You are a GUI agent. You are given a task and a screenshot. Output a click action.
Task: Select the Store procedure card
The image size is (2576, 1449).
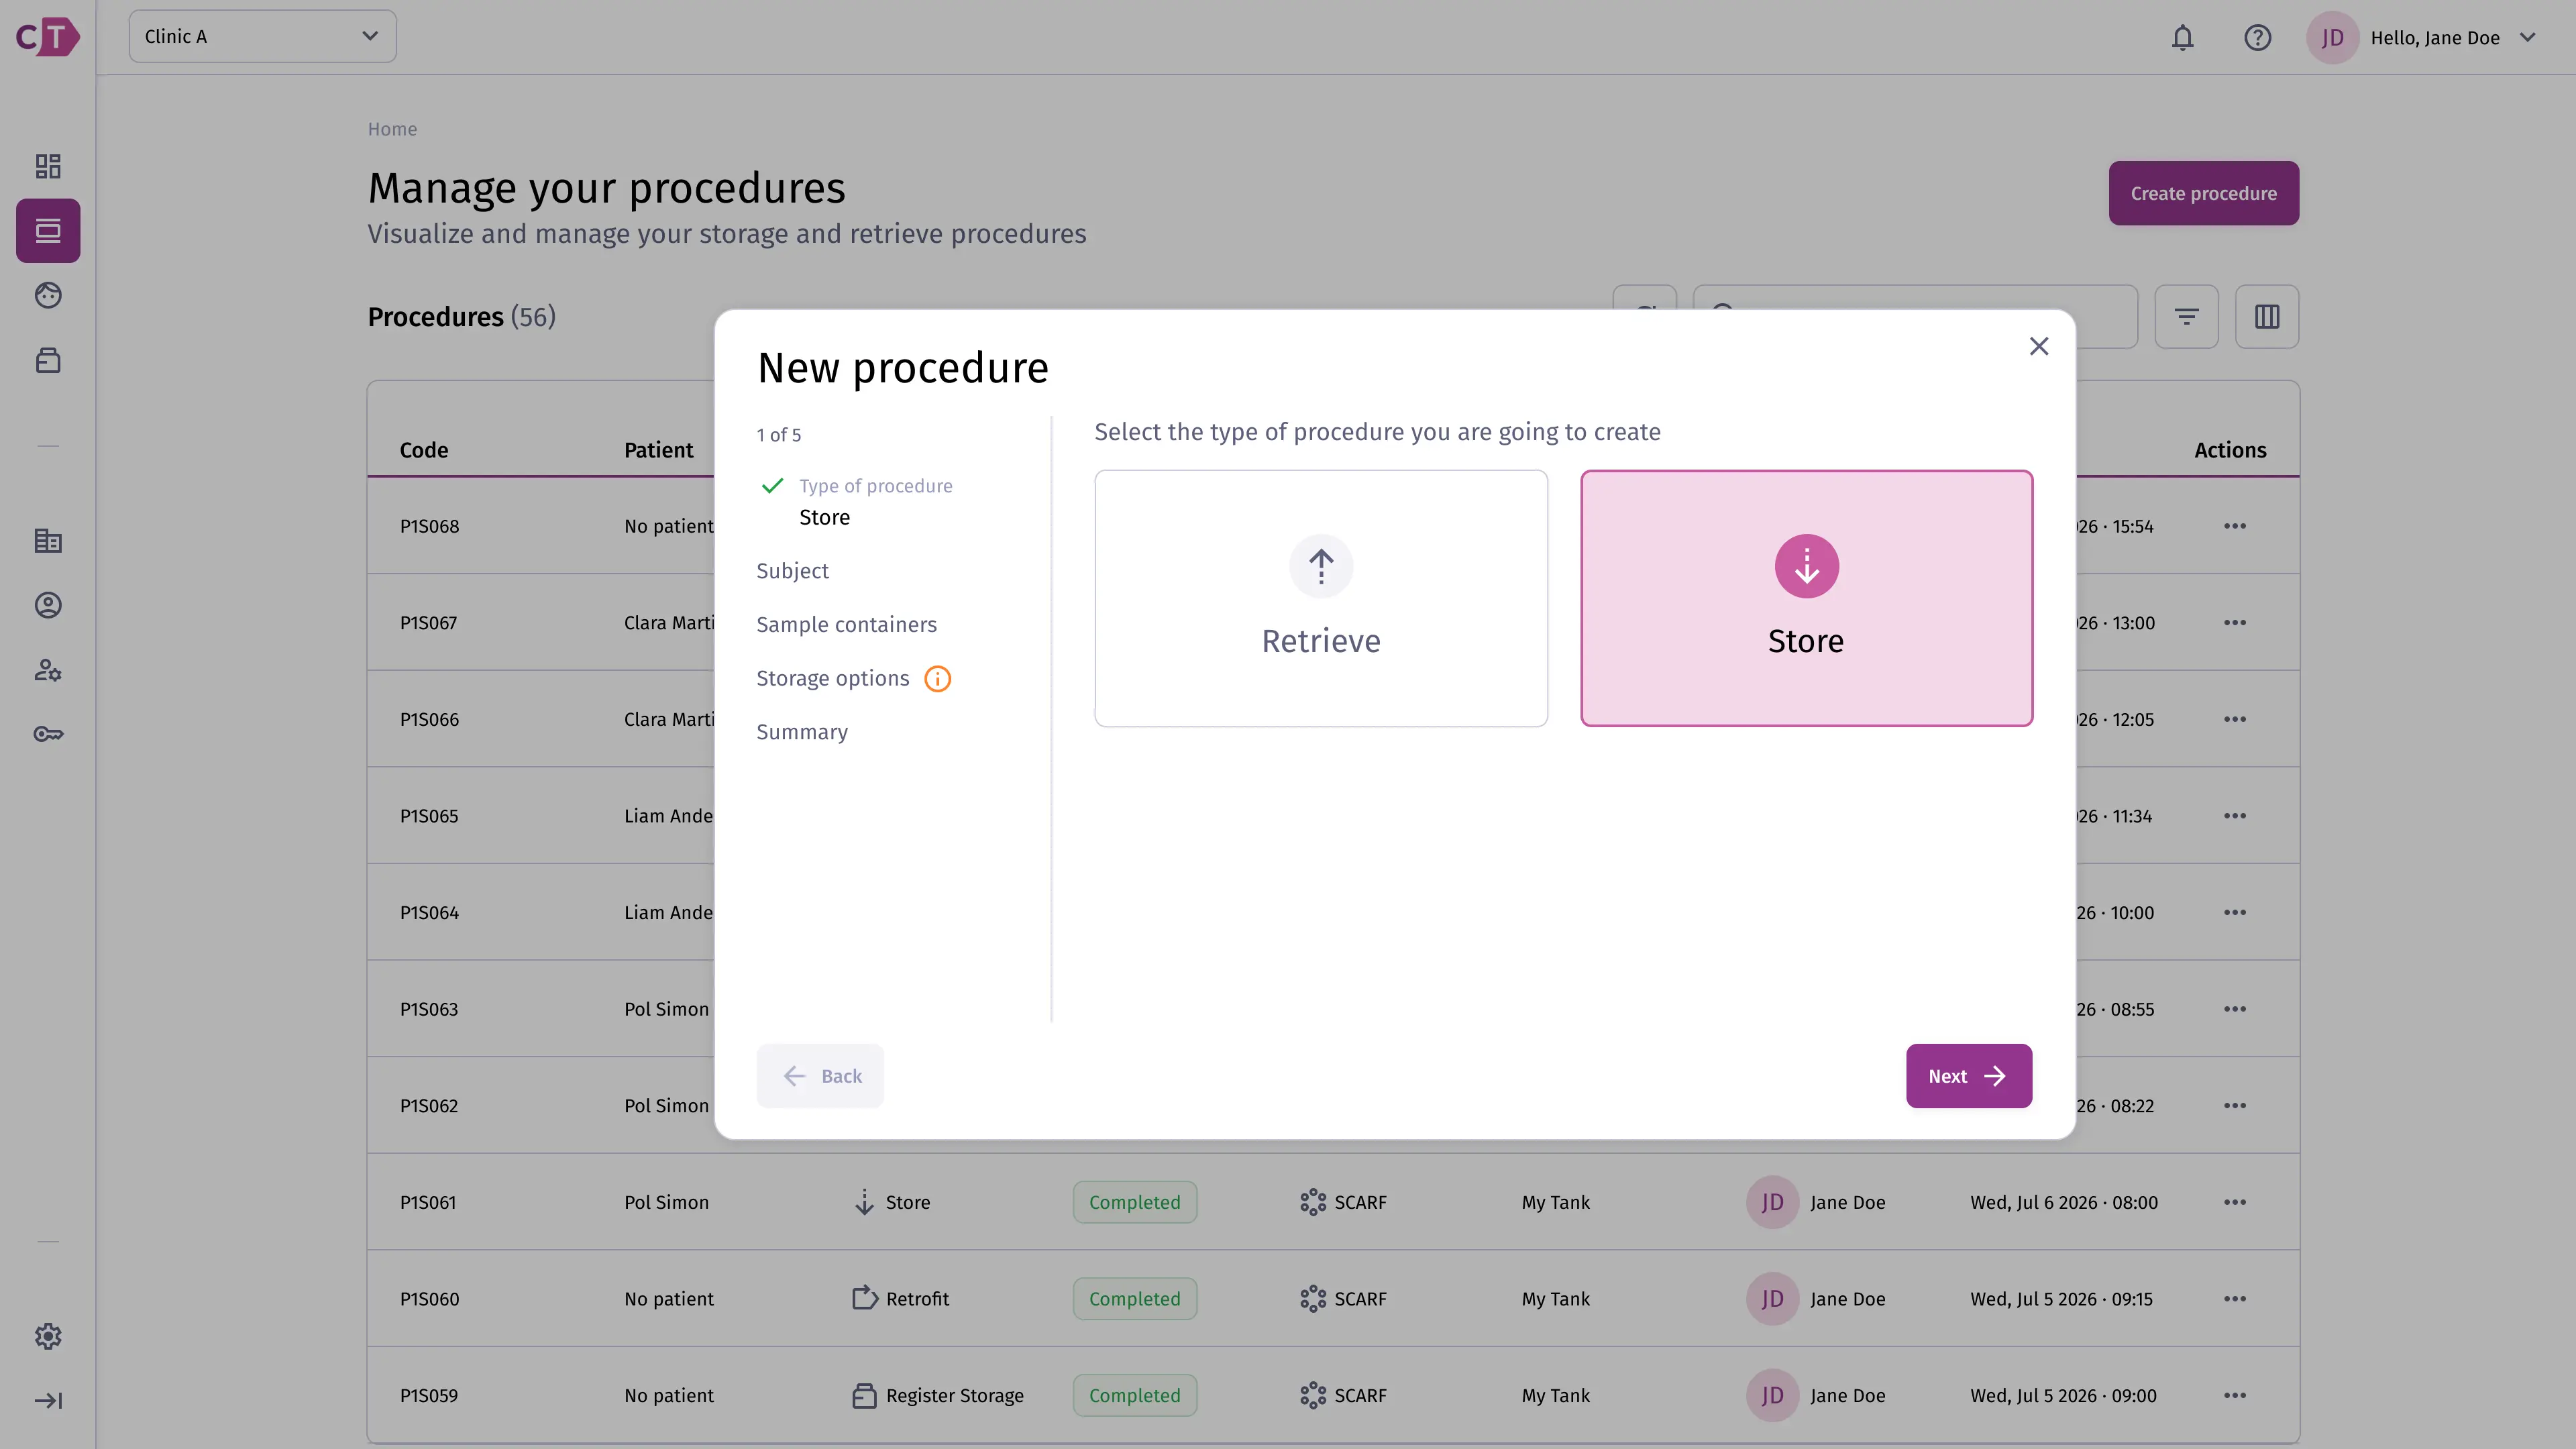(1806, 598)
